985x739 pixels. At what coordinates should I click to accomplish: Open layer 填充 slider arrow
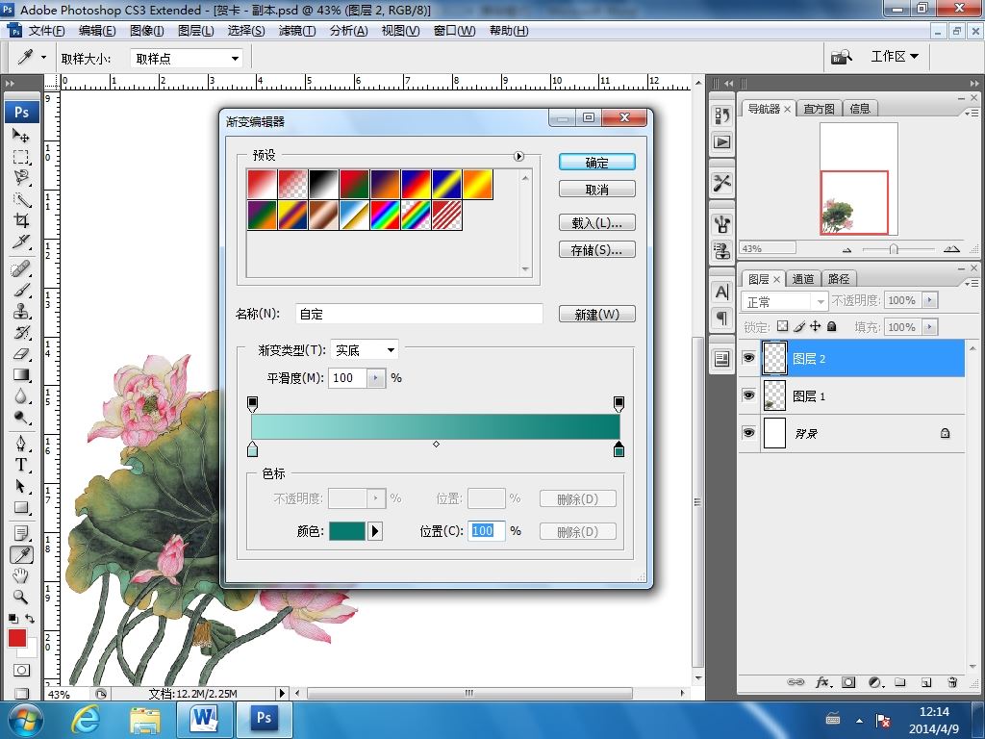pyautogui.click(x=930, y=327)
